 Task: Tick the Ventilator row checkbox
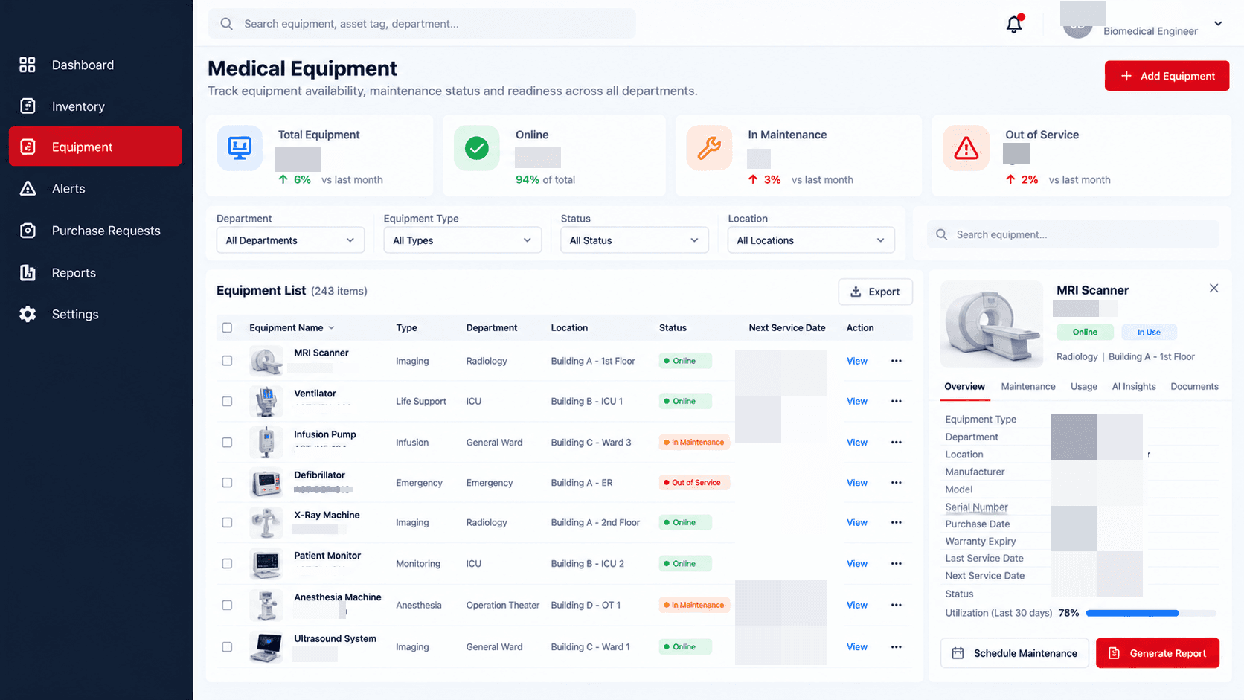pyautogui.click(x=227, y=401)
